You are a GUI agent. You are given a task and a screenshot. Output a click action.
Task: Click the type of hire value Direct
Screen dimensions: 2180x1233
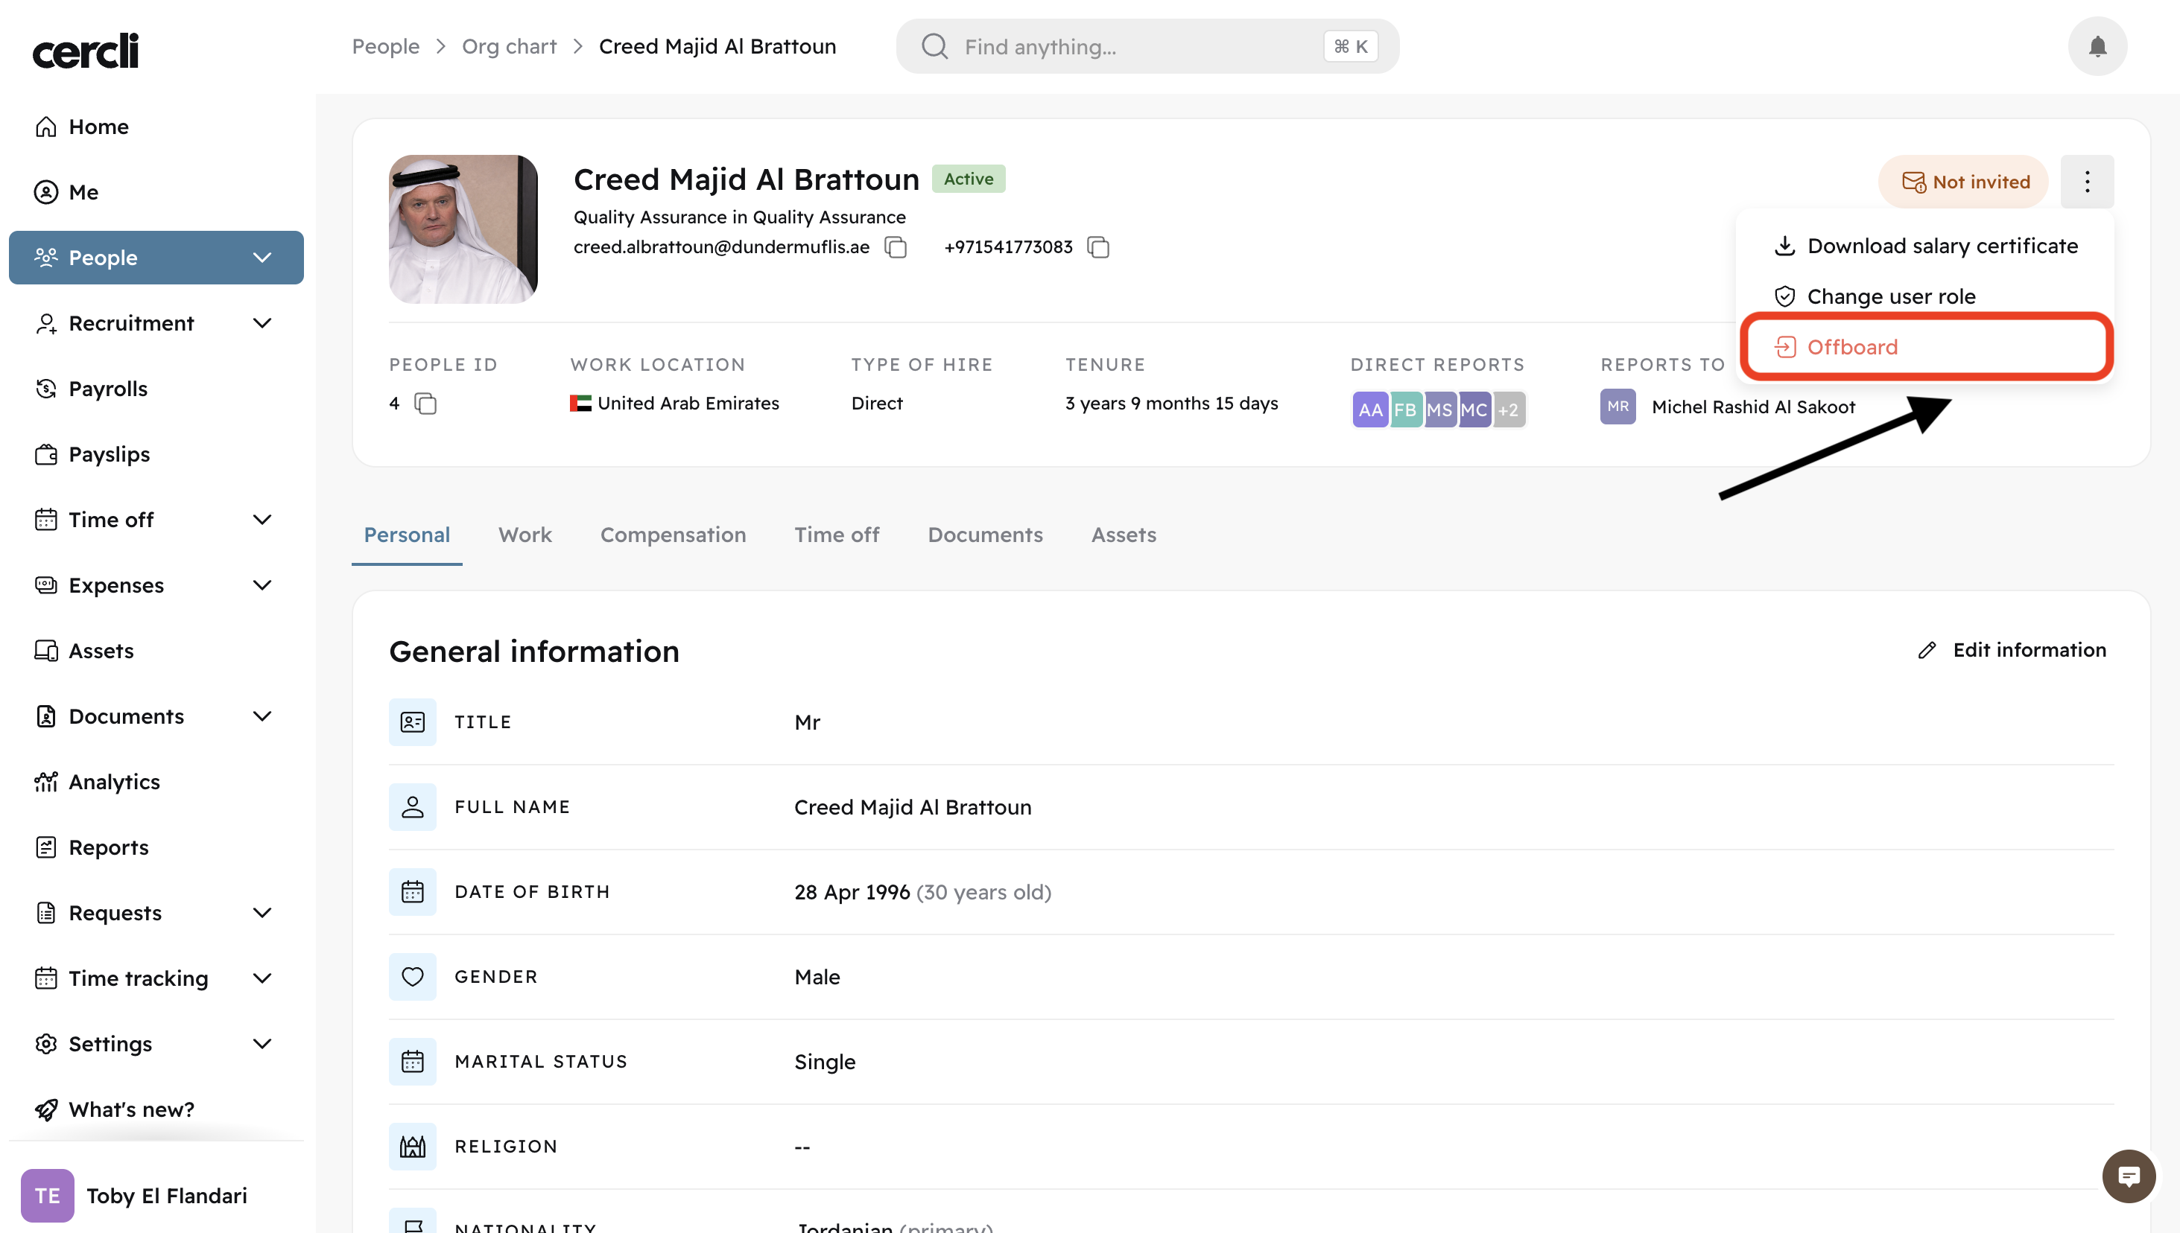click(x=876, y=403)
